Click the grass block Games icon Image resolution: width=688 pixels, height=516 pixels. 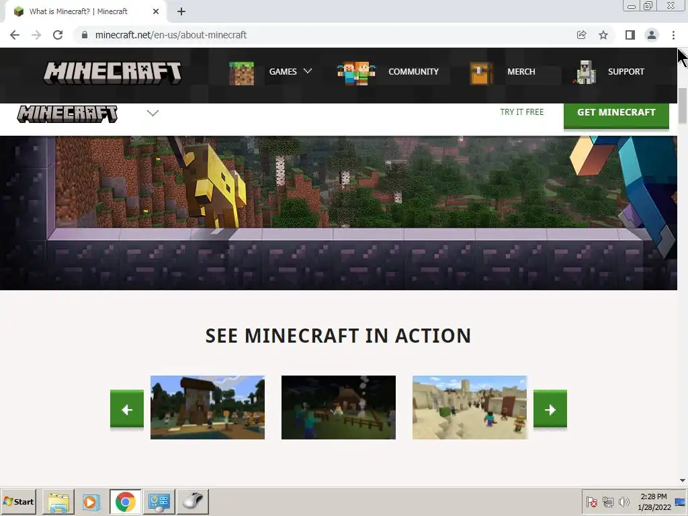click(x=241, y=73)
